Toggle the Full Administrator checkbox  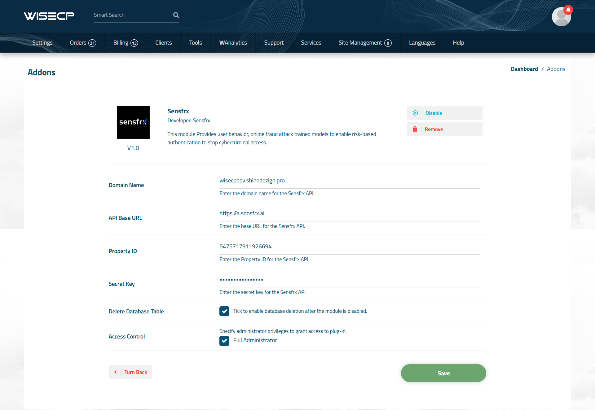pos(224,341)
